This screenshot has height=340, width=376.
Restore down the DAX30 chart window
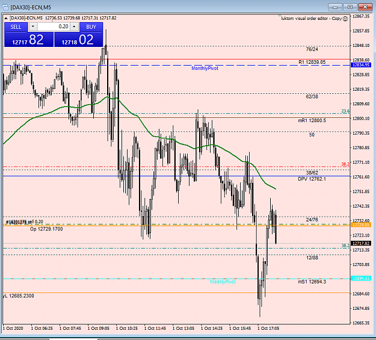pyautogui.click(x=350, y=7)
